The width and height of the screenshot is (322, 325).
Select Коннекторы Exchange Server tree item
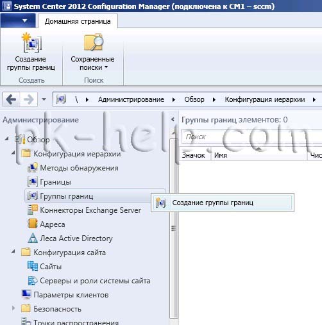pyautogui.click(x=90, y=210)
